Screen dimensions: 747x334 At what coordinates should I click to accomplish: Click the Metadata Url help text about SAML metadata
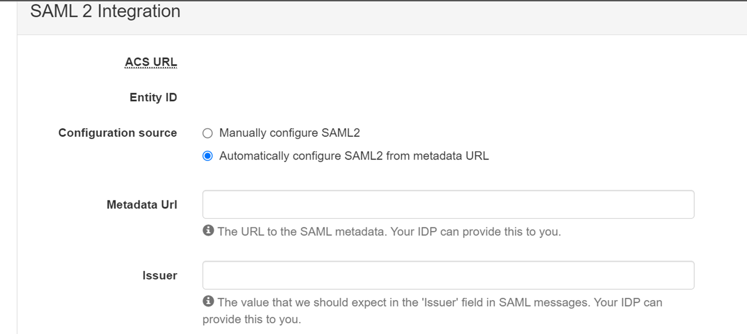pyautogui.click(x=389, y=232)
